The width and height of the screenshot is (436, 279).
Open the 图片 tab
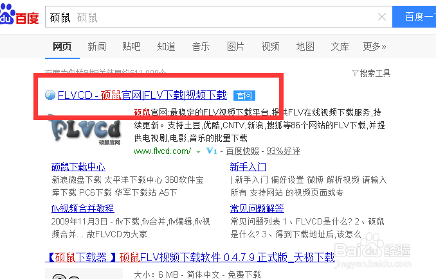(235, 46)
